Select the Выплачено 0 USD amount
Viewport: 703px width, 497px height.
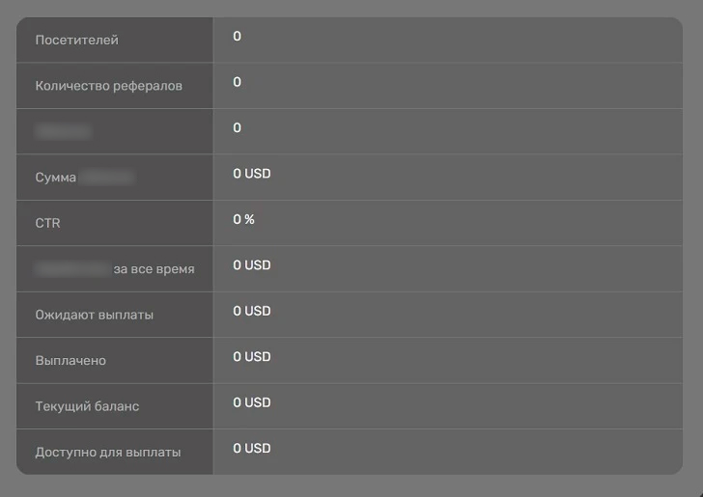252,357
